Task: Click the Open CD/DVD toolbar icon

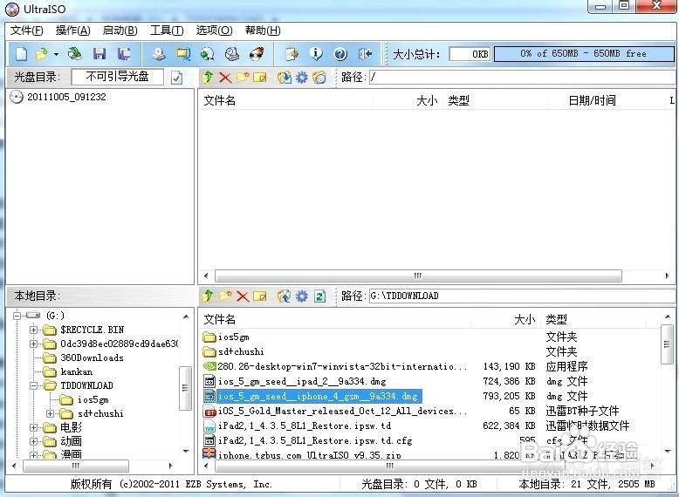Action: coord(75,54)
